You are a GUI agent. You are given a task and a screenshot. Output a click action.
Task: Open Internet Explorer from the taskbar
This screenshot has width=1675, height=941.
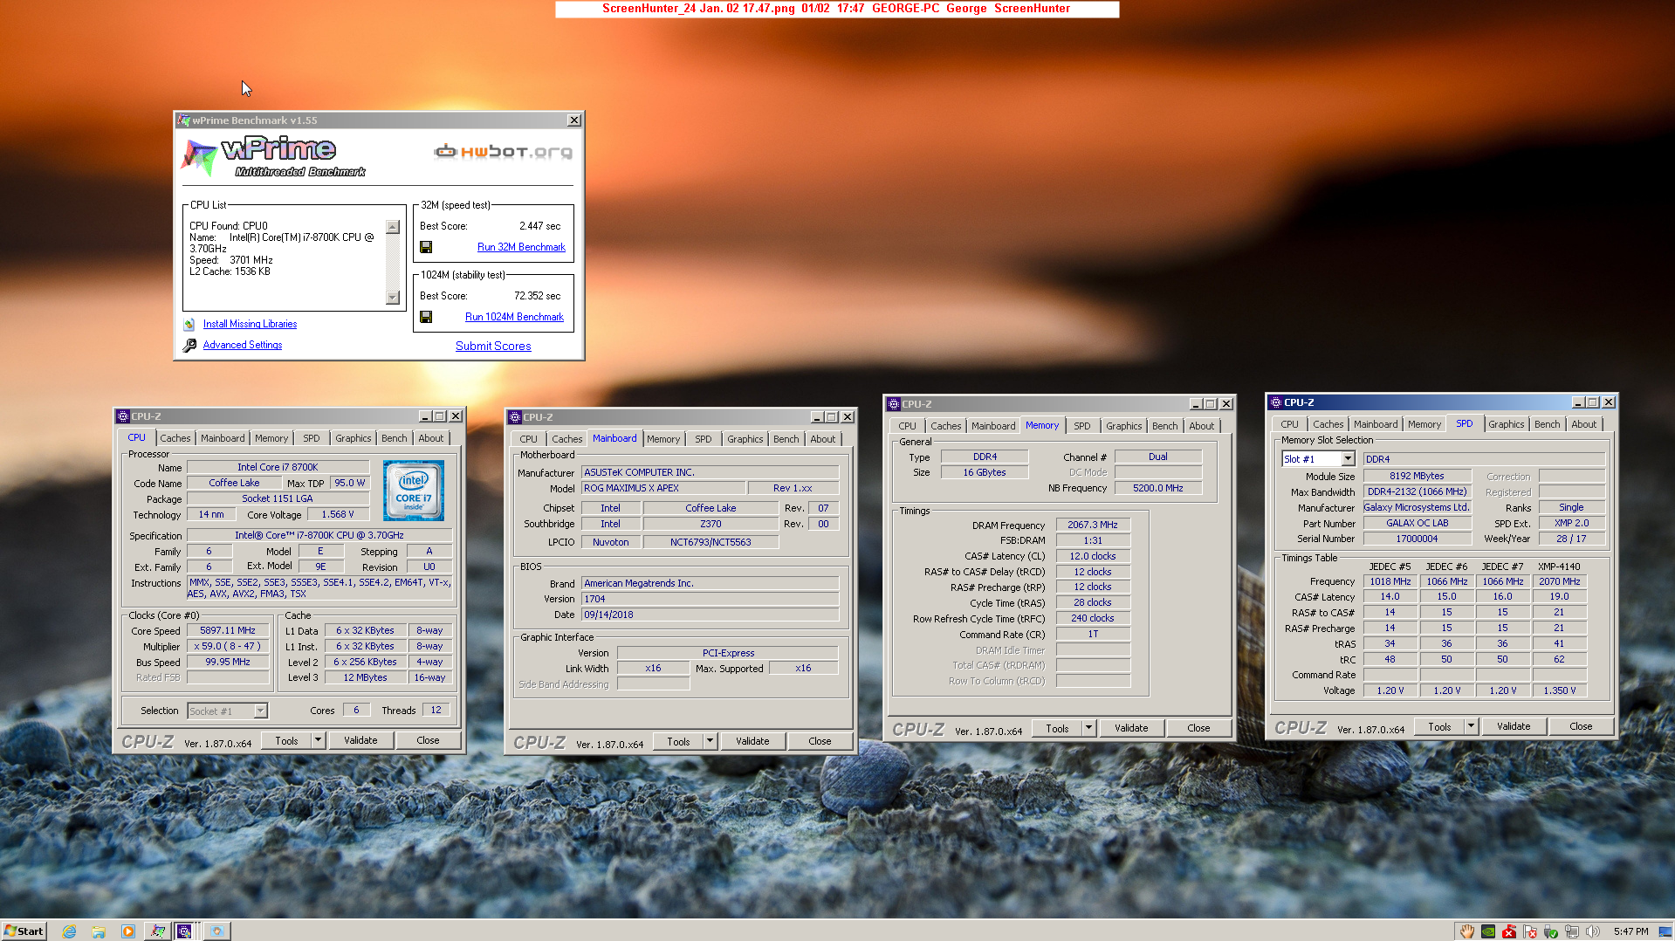(x=69, y=931)
